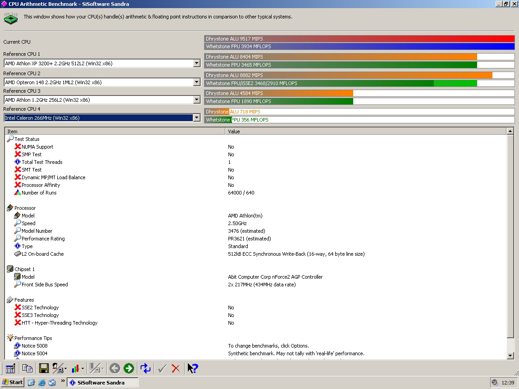The image size is (519, 389).
Task: Click the current CPU Dhrystone ALU 9517 MIPS bar
Action: pyautogui.click(x=360, y=39)
